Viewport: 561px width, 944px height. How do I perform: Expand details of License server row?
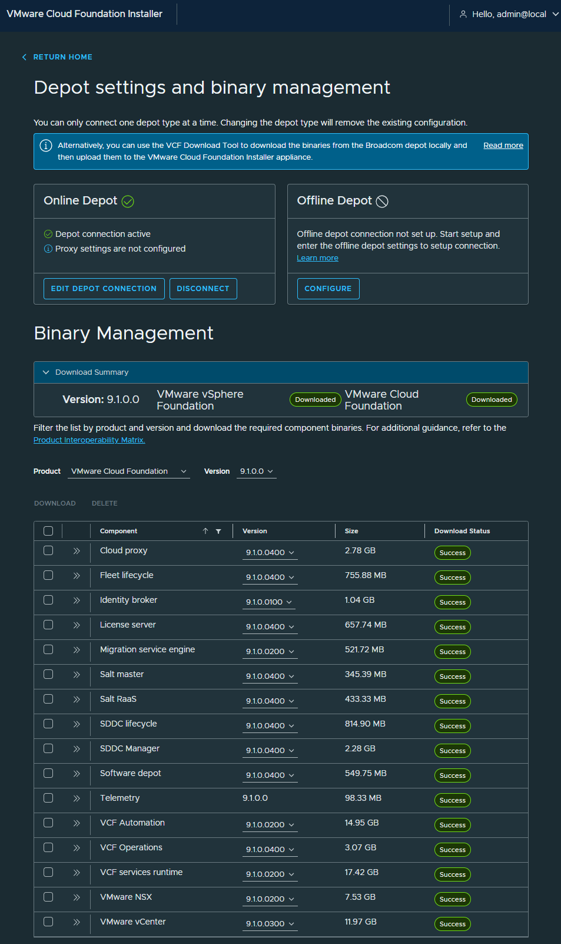tap(77, 625)
